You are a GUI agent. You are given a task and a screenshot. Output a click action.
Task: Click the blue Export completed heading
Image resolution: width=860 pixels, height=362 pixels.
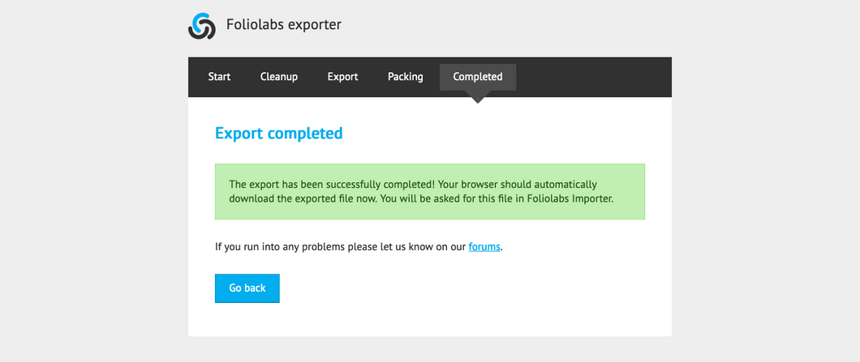[x=278, y=133]
